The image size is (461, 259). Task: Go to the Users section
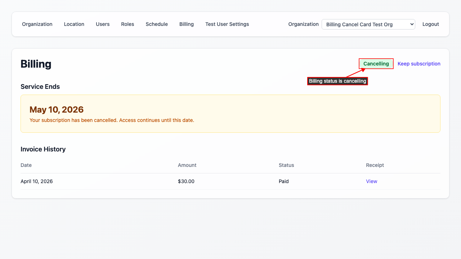pyautogui.click(x=103, y=24)
